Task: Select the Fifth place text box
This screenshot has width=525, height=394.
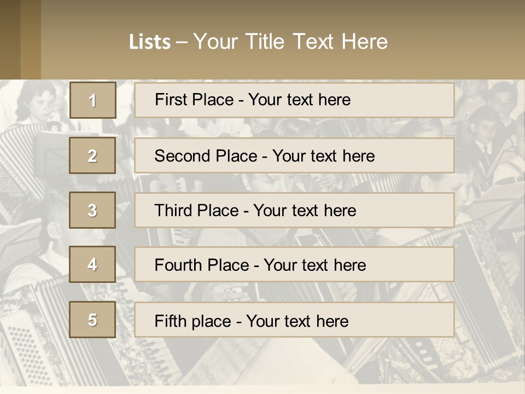Action: pyautogui.click(x=294, y=320)
